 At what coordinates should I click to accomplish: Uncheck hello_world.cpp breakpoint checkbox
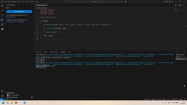[8, 97]
